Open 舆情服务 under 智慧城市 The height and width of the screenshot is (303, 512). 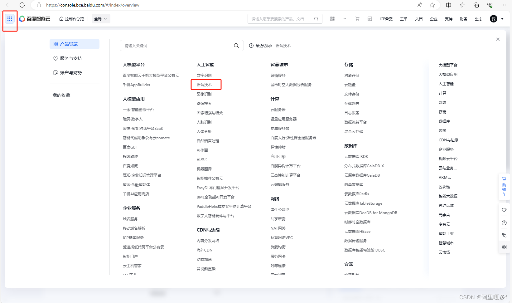tap(278, 75)
